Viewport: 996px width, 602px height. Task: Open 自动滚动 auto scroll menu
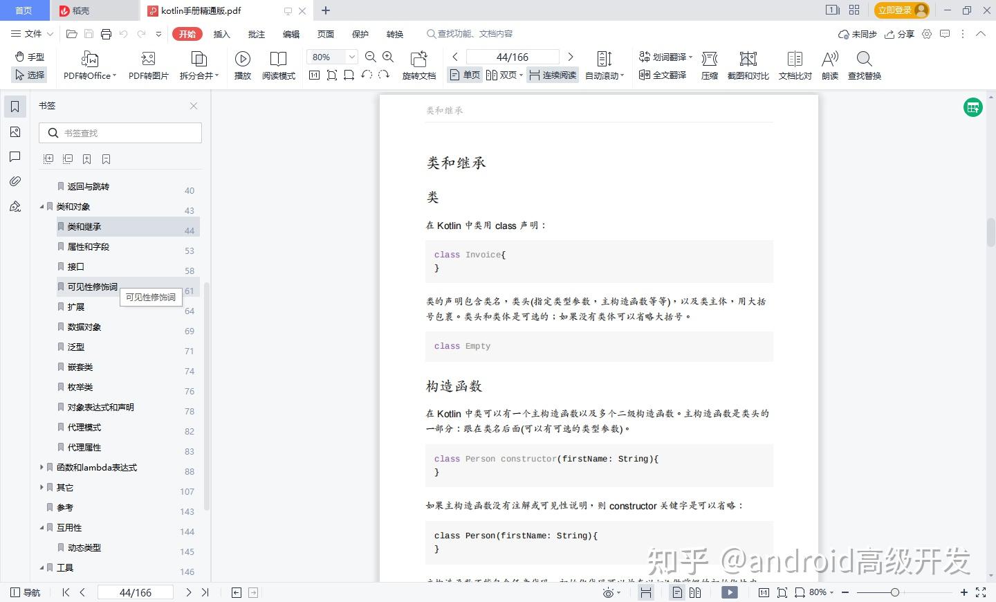coord(605,66)
